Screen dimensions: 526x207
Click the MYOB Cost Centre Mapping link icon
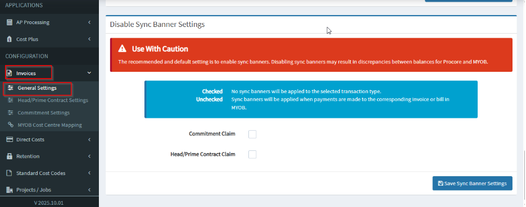pos(11,125)
